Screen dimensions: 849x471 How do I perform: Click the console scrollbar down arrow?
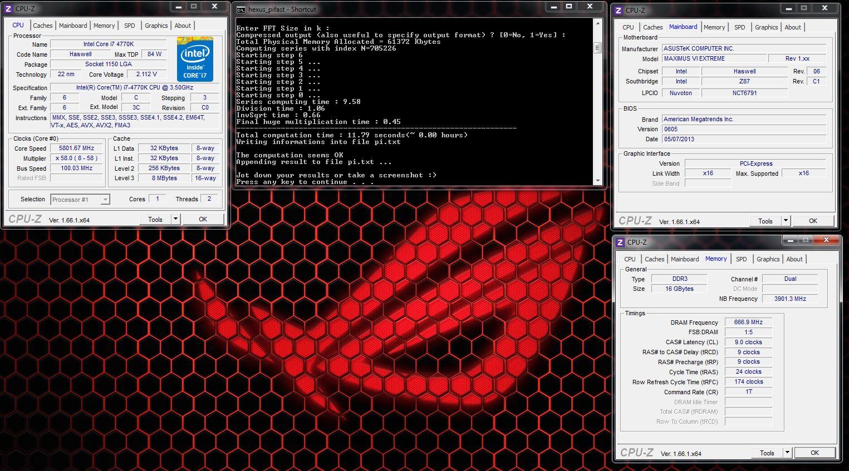(x=598, y=181)
